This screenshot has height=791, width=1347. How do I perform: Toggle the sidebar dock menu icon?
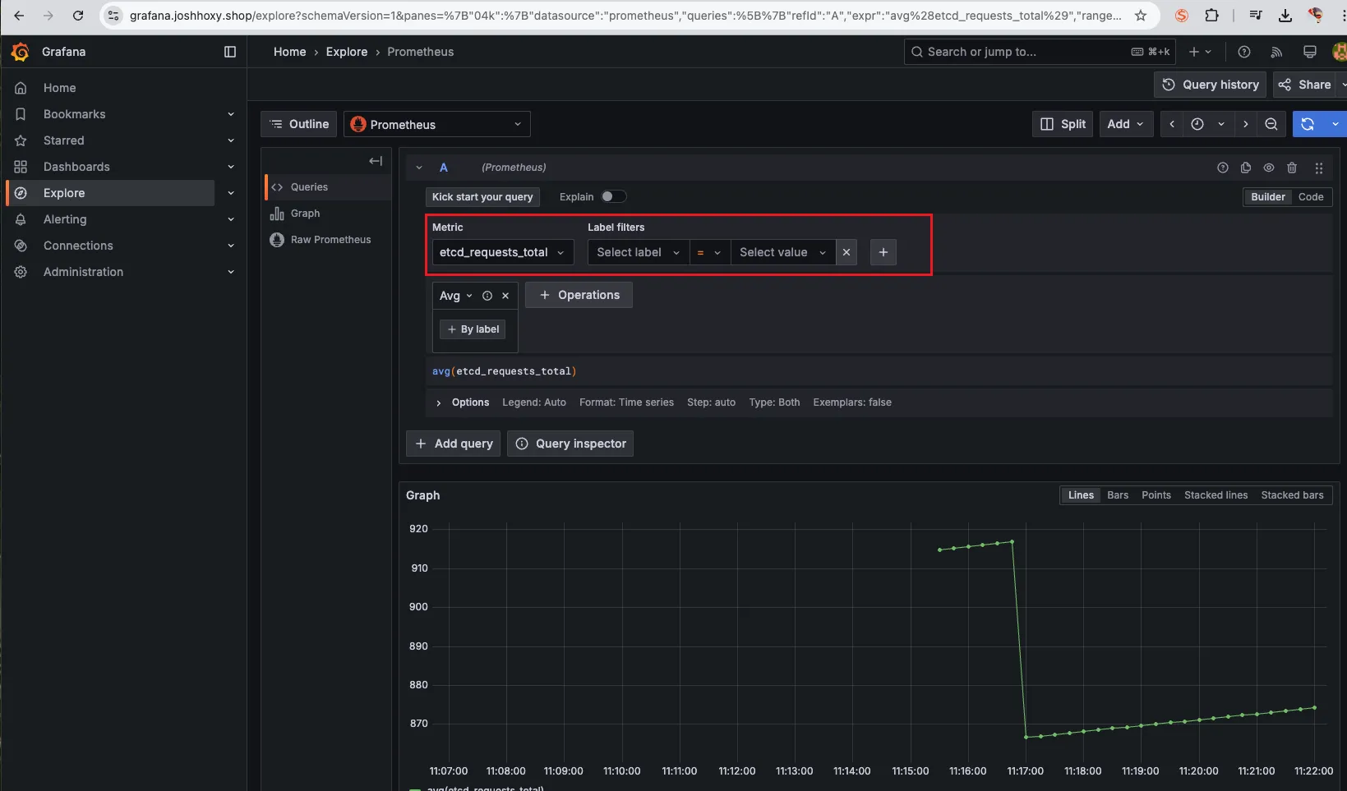click(230, 52)
